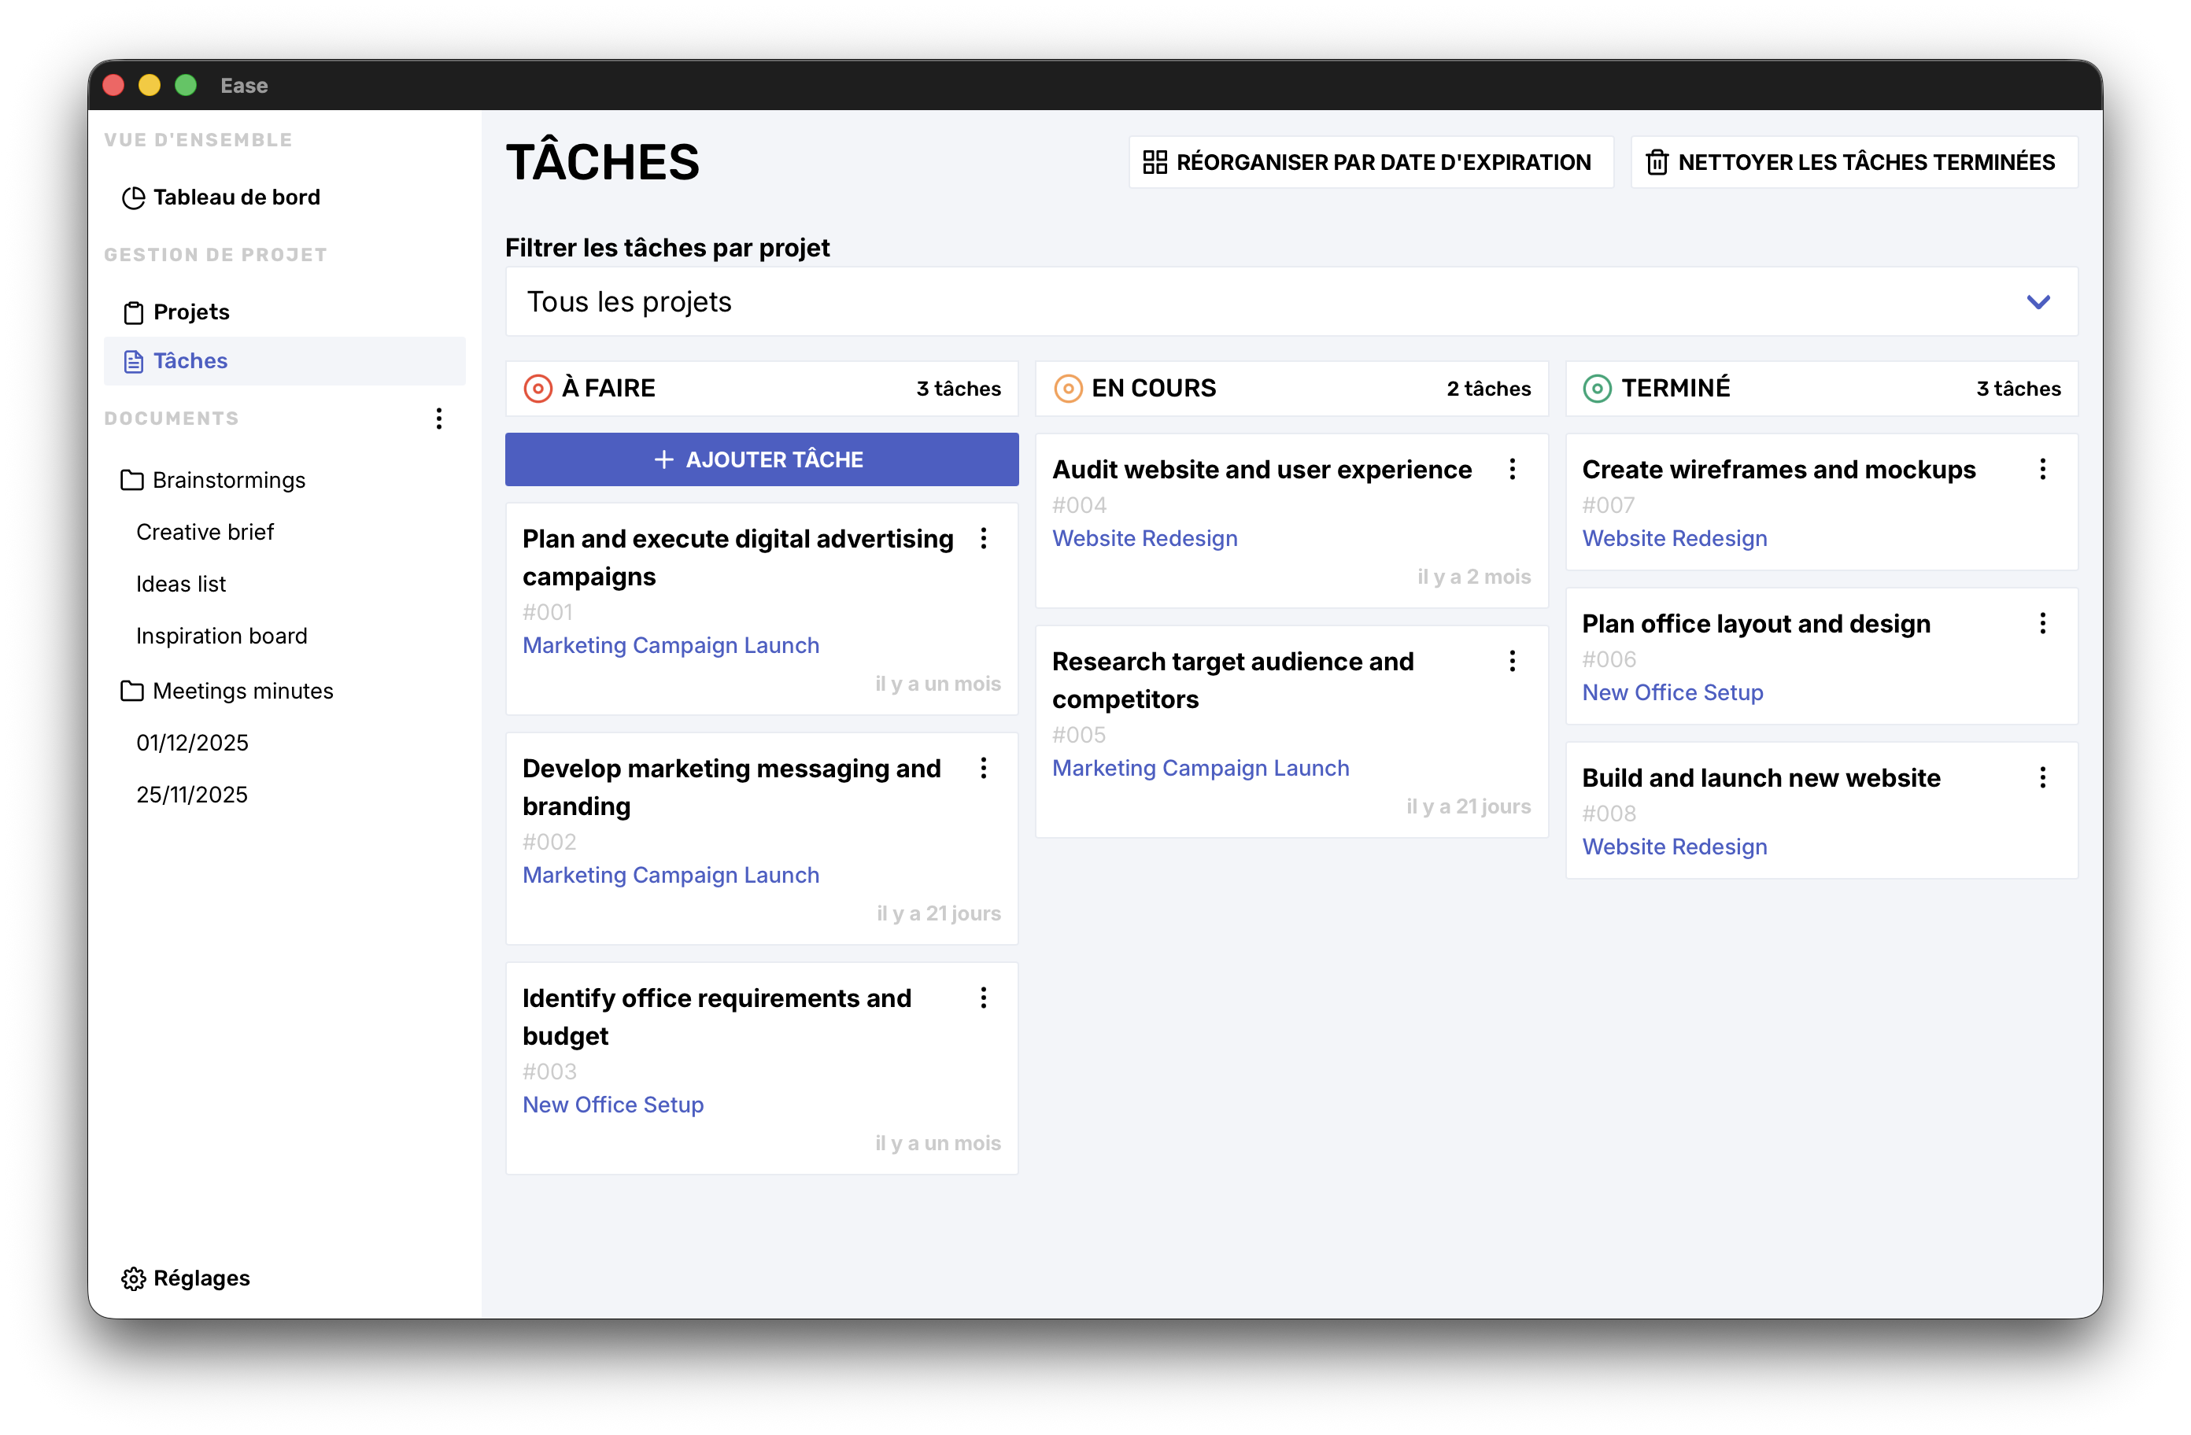Click the Tableau de bord chart icon
The image size is (2191, 1435).
click(134, 198)
